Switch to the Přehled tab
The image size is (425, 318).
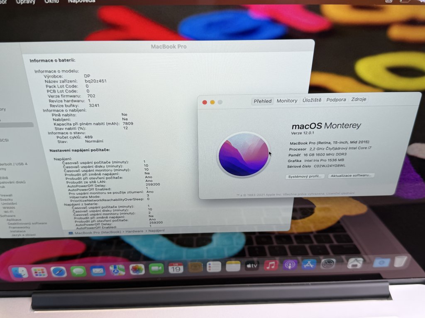click(262, 101)
